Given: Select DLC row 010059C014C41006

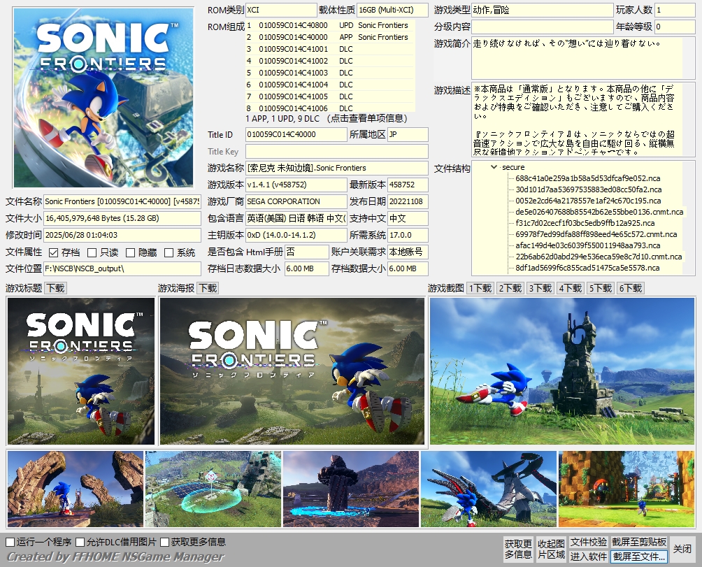Looking at the screenshot, I should (x=330, y=108).
